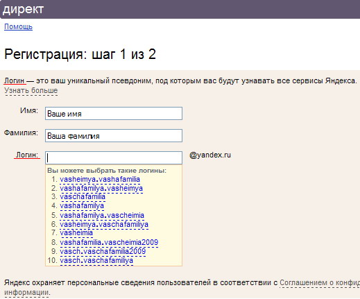
Task: Click into the empty Логин field
Action: pyautogui.click(x=114, y=157)
